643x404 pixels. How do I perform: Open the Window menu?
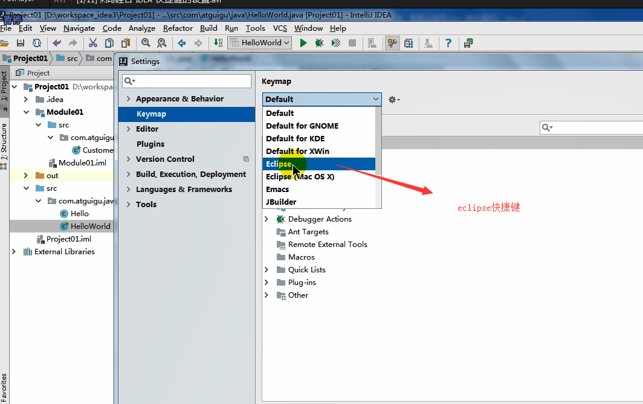[x=308, y=28]
